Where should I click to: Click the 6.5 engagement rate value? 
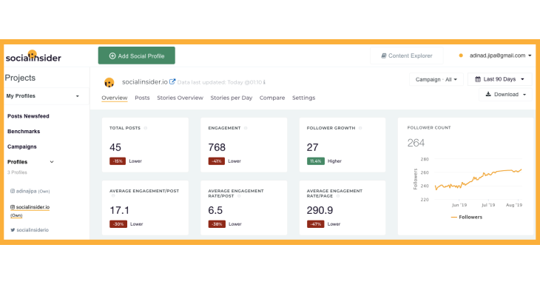click(215, 210)
